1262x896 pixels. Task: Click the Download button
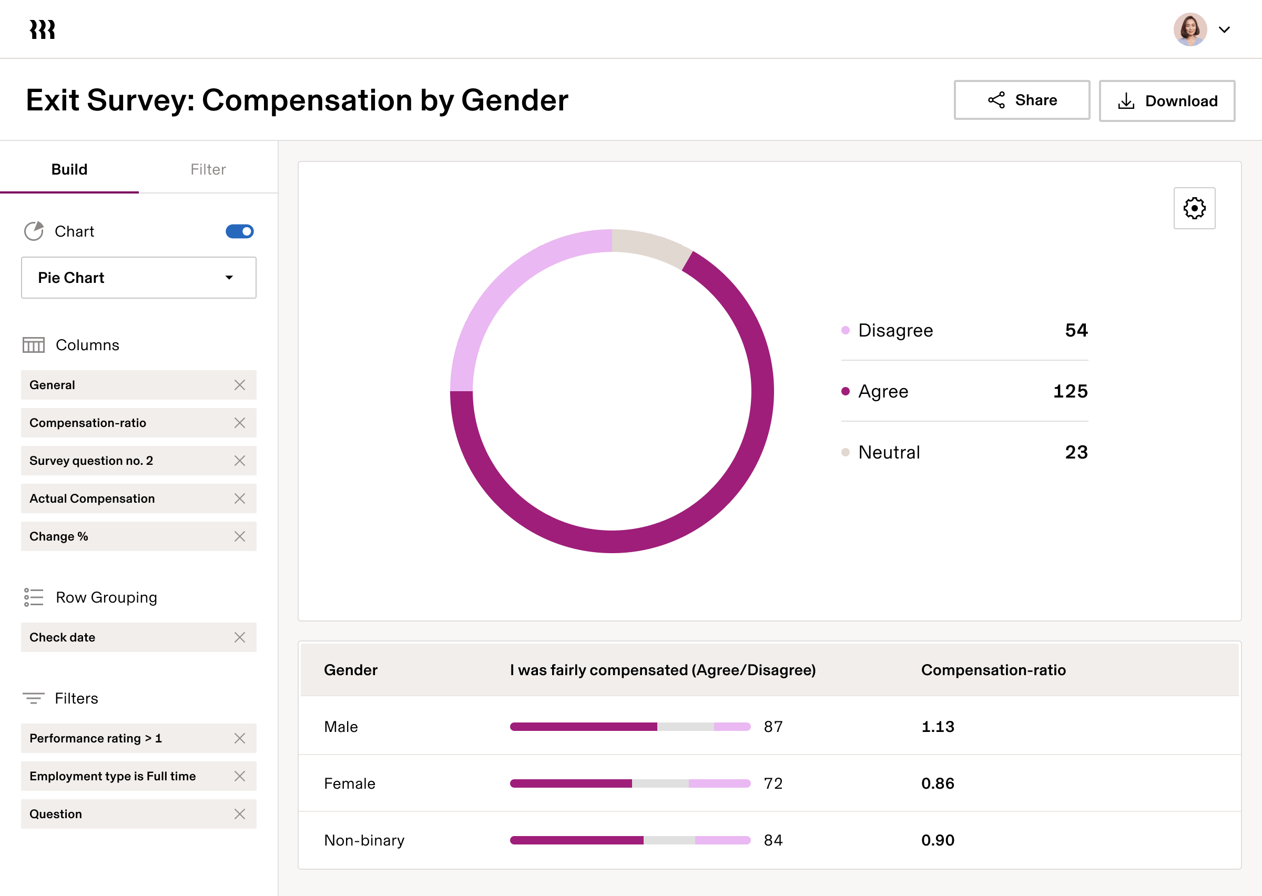pos(1167,100)
